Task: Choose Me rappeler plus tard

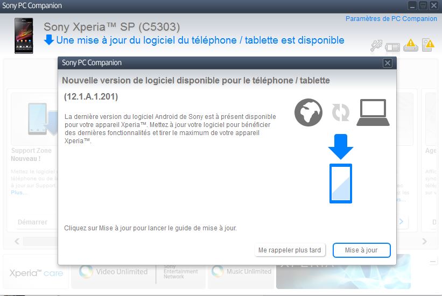Action: 290,250
